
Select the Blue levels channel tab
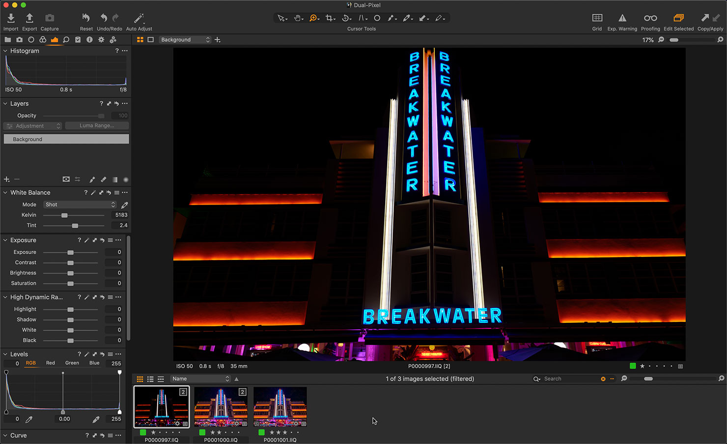click(x=94, y=363)
